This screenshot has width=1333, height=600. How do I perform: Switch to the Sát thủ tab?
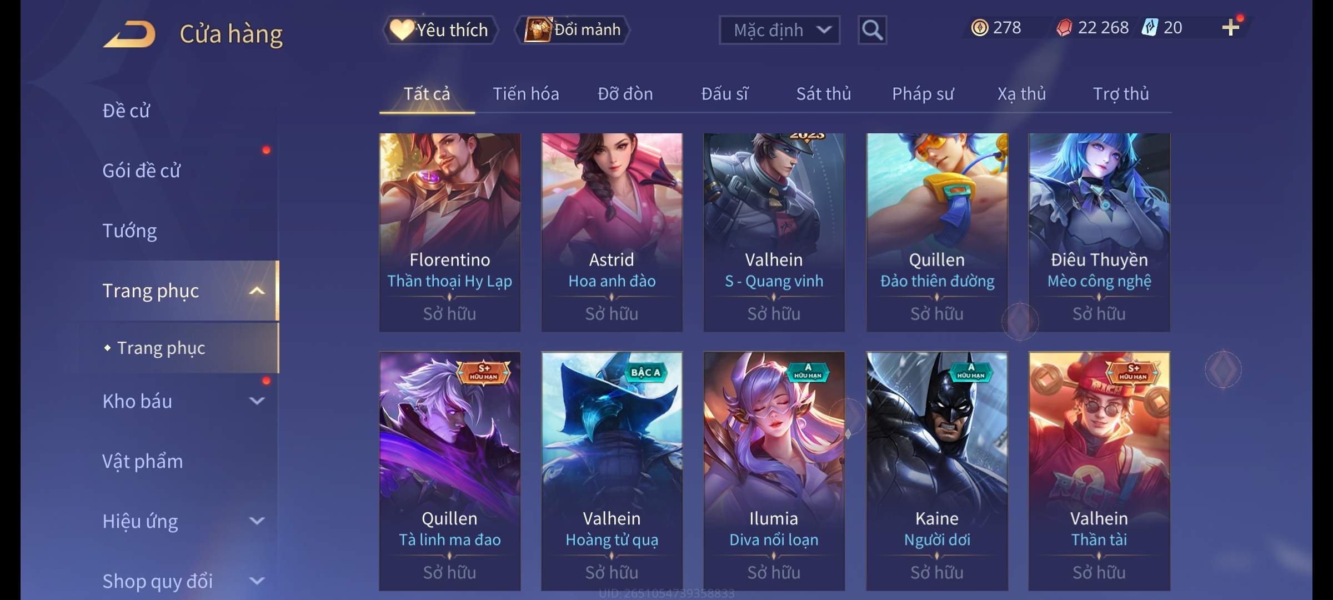point(824,94)
